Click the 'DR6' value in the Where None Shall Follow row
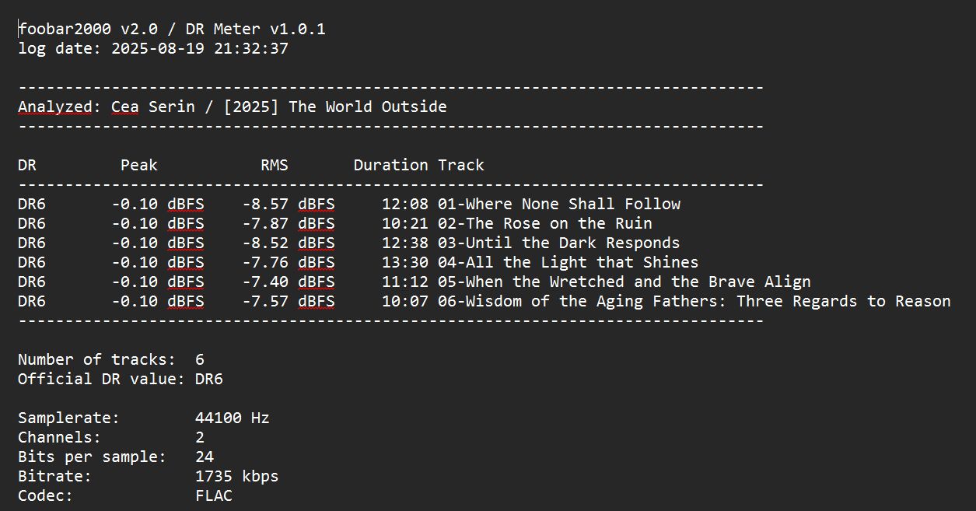The image size is (976, 511). point(32,204)
